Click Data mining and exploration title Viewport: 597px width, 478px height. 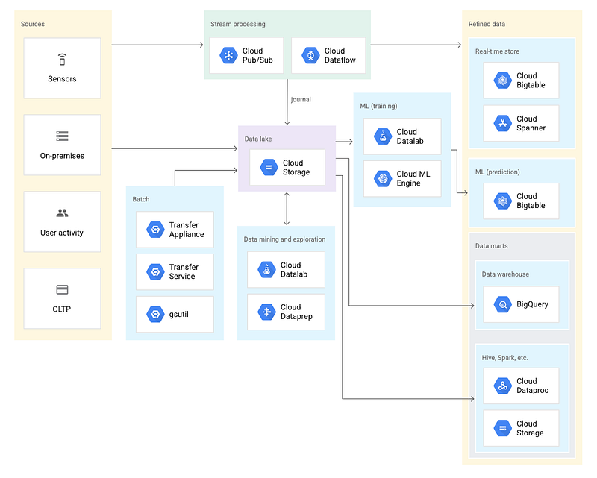(284, 239)
